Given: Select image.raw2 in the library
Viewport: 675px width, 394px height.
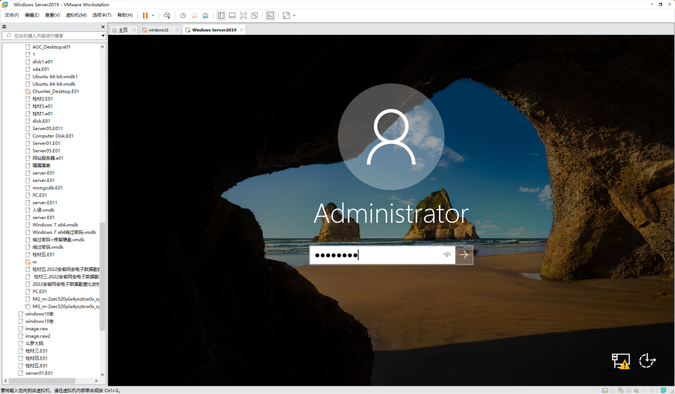Looking at the screenshot, I should point(37,336).
